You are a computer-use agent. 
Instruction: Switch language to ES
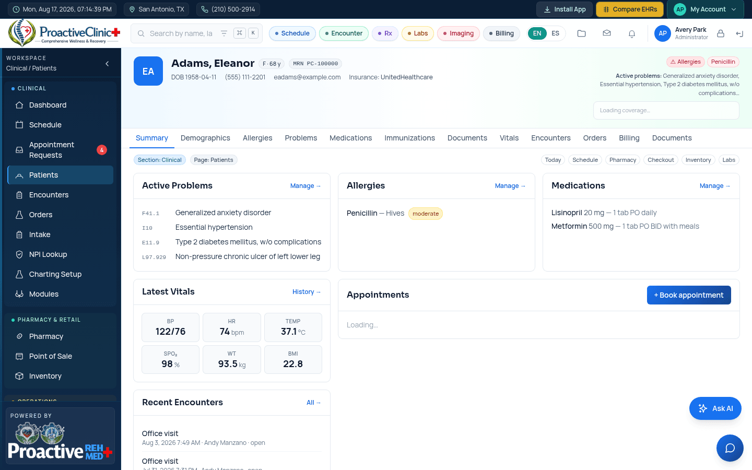[x=555, y=33]
